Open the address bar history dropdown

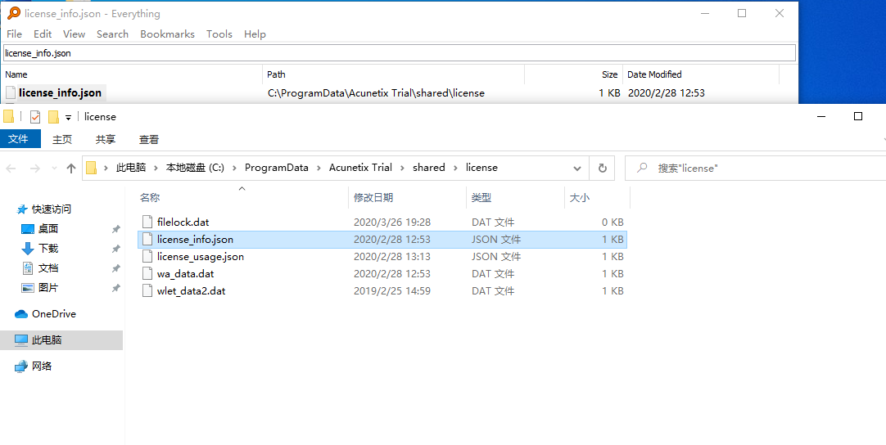point(577,169)
